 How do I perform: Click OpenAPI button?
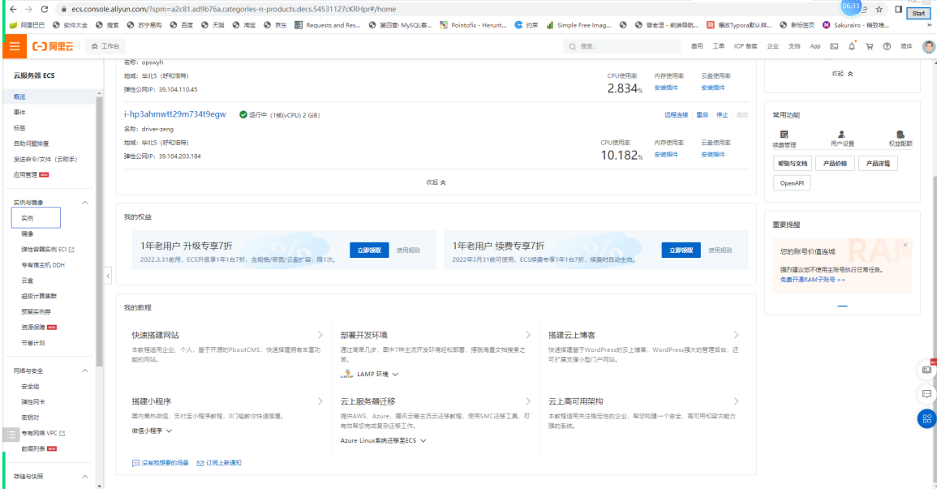click(792, 183)
